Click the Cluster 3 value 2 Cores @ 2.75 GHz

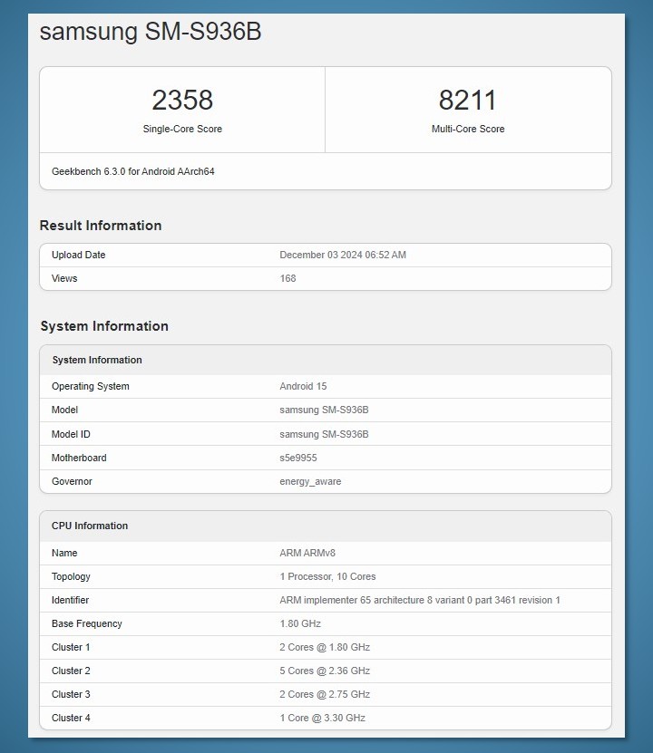325,695
